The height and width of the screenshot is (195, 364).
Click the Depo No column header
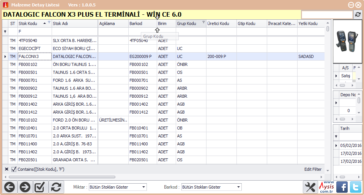tap(348, 95)
